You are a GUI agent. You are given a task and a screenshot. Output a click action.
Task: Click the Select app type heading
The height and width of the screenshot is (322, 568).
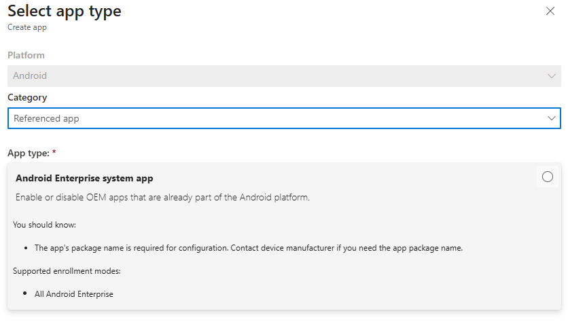pyautogui.click(x=65, y=12)
